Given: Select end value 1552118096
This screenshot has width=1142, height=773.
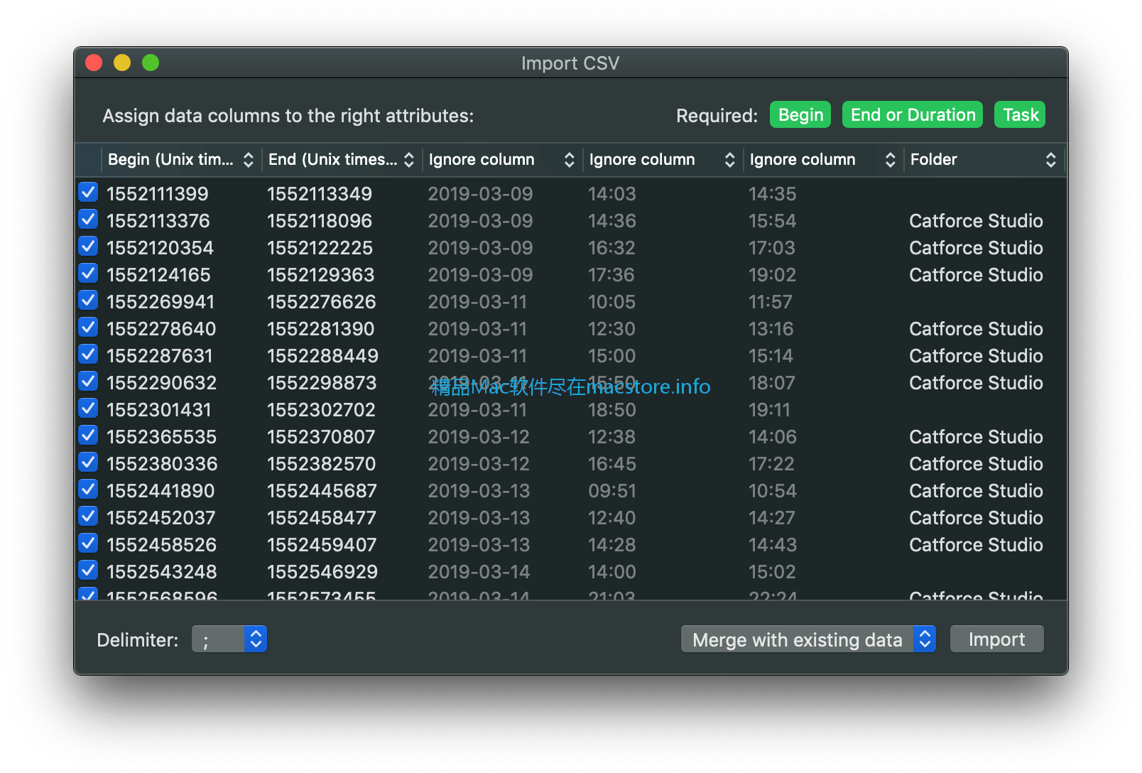Looking at the screenshot, I should pyautogui.click(x=320, y=221).
